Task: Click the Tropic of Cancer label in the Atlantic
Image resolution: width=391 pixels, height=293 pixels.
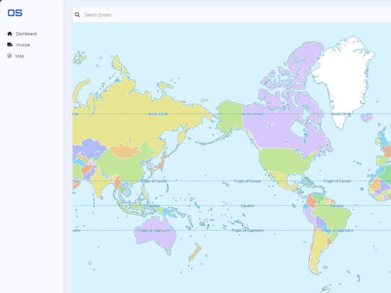Action: 337,181
